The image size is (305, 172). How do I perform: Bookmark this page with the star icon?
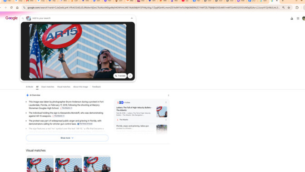click(289, 8)
